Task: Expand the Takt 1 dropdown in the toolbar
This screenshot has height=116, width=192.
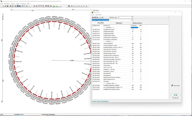Action: click(60, 6)
